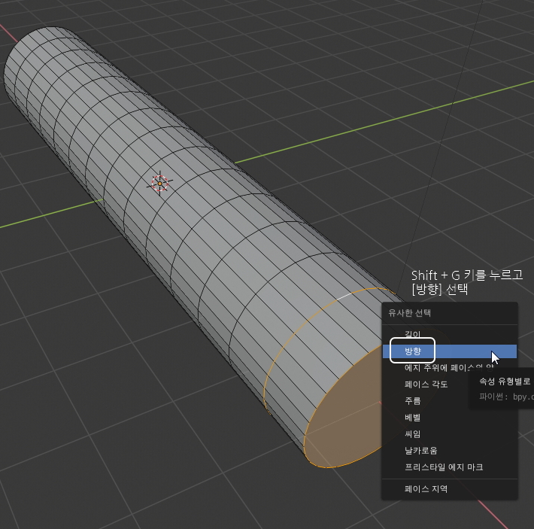
Task: Select 날카로움 menu option
Action: point(450,450)
